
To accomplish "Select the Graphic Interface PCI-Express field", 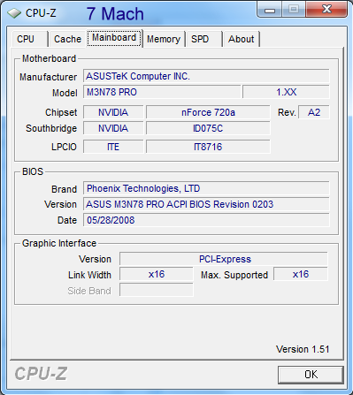I will [x=224, y=259].
